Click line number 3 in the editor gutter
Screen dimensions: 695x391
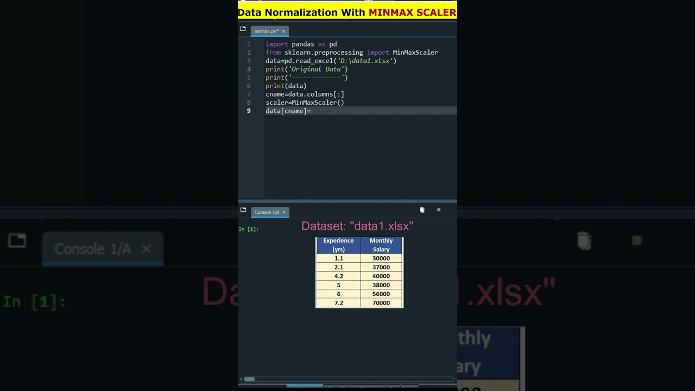coord(249,61)
